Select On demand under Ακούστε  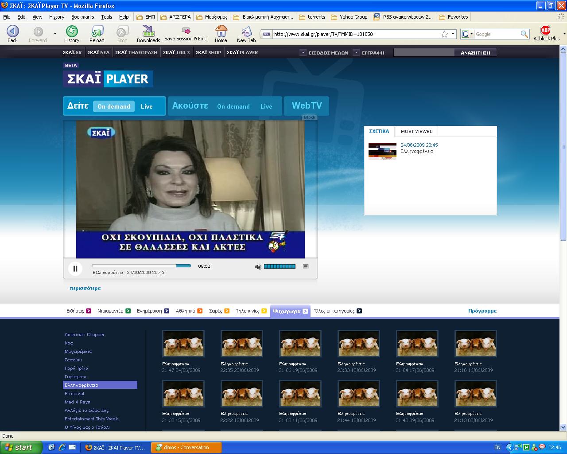tap(233, 106)
